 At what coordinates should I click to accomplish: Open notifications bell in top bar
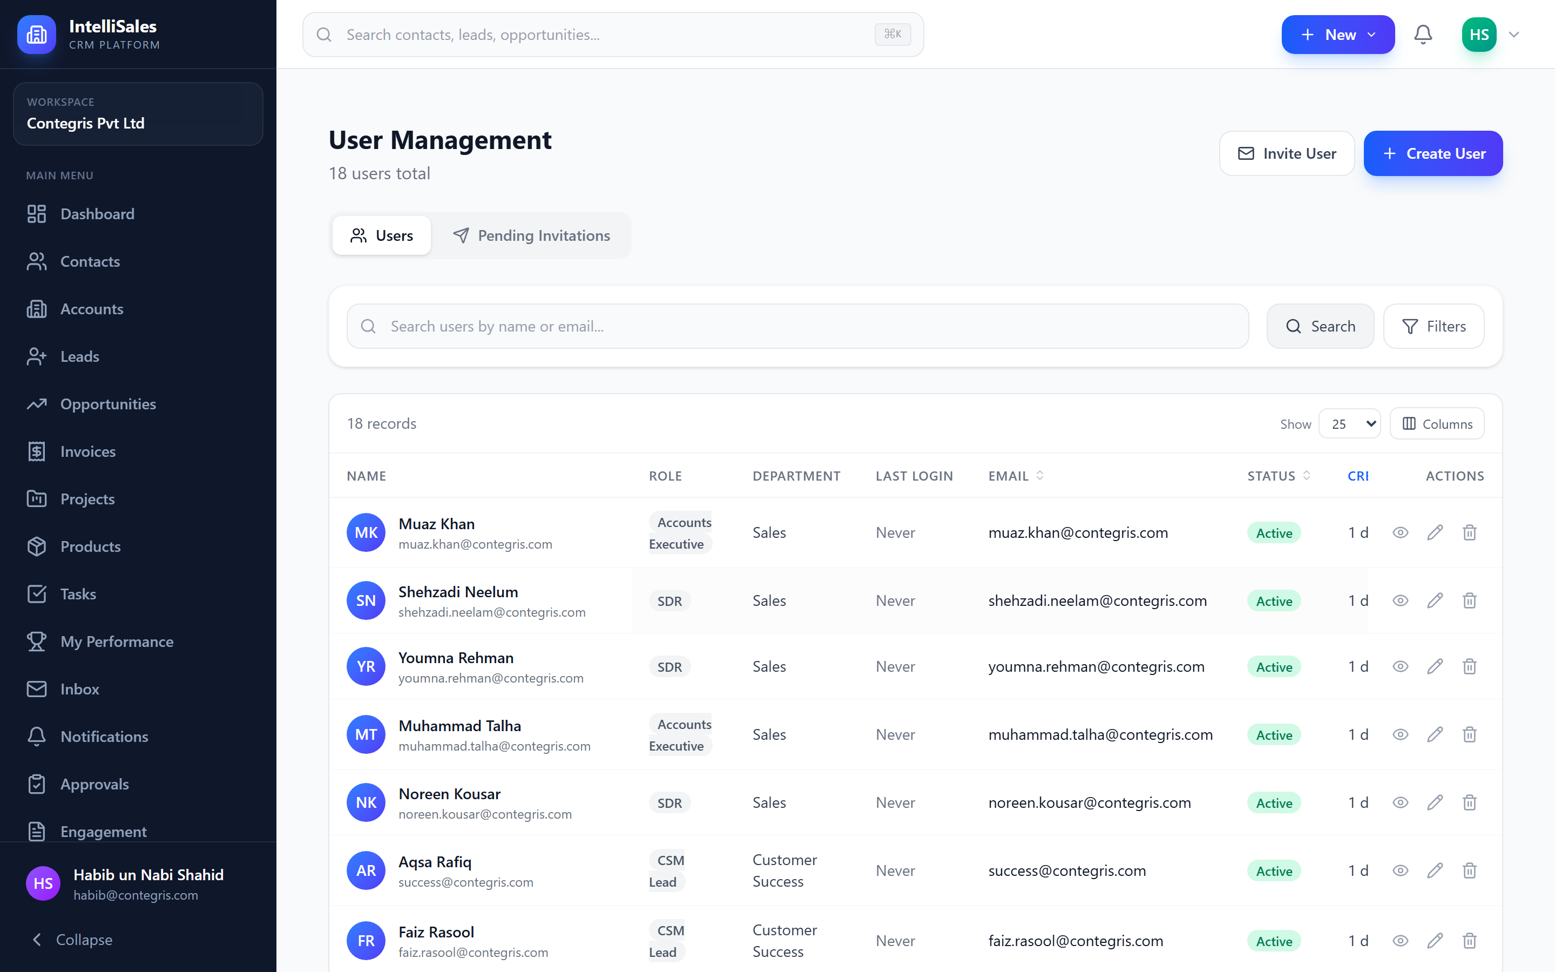pyautogui.click(x=1423, y=34)
